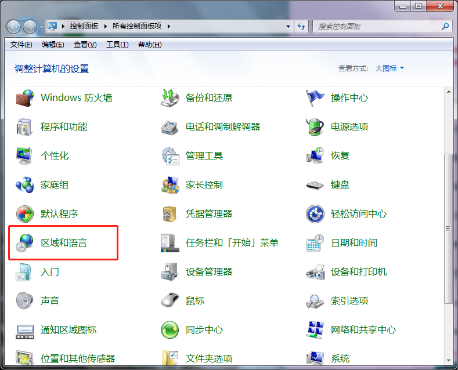The image size is (458, 370).
Task: Click the 控制面板 breadcrumb
Action: [84, 26]
